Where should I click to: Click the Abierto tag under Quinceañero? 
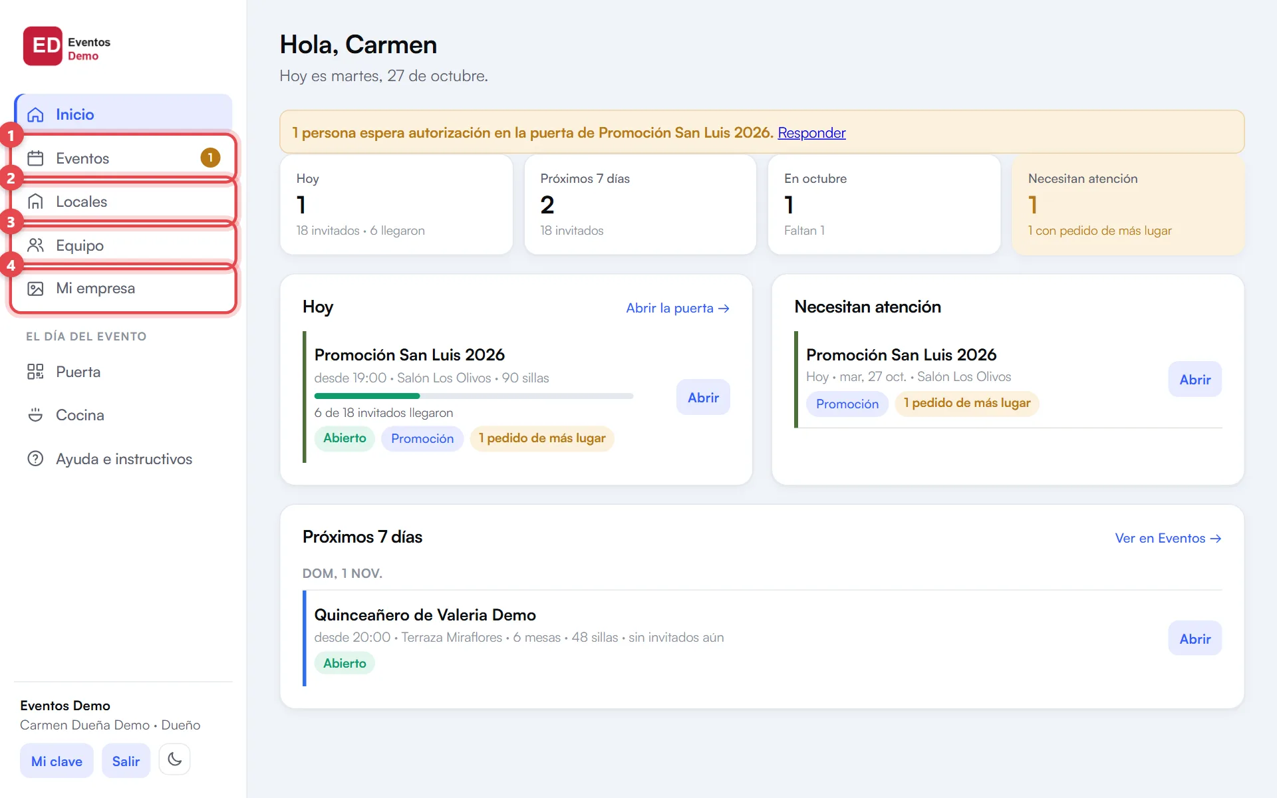pyautogui.click(x=345, y=663)
